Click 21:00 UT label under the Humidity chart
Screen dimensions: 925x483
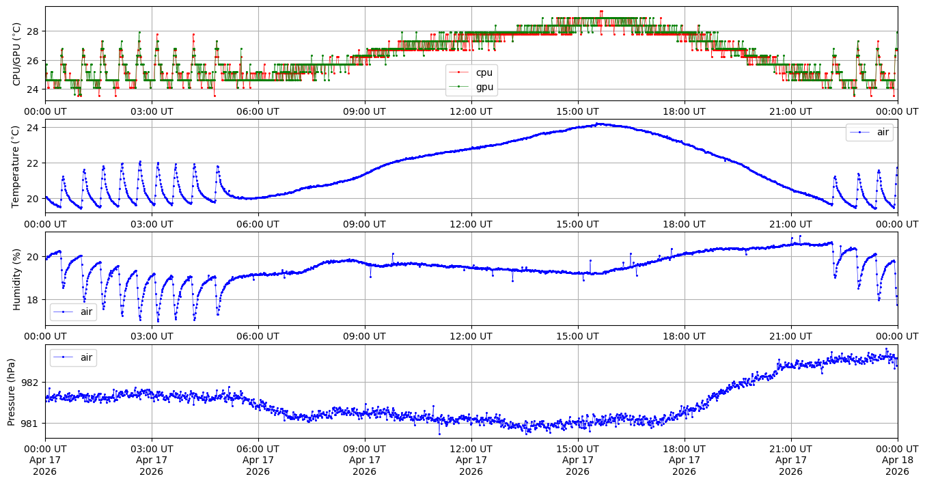pyautogui.click(x=790, y=336)
